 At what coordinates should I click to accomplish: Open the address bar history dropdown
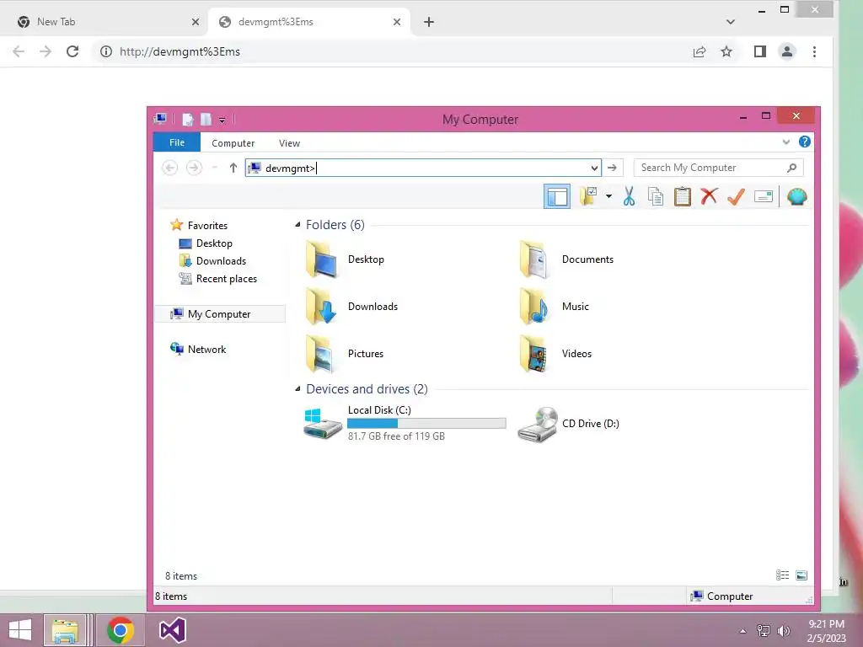point(594,168)
